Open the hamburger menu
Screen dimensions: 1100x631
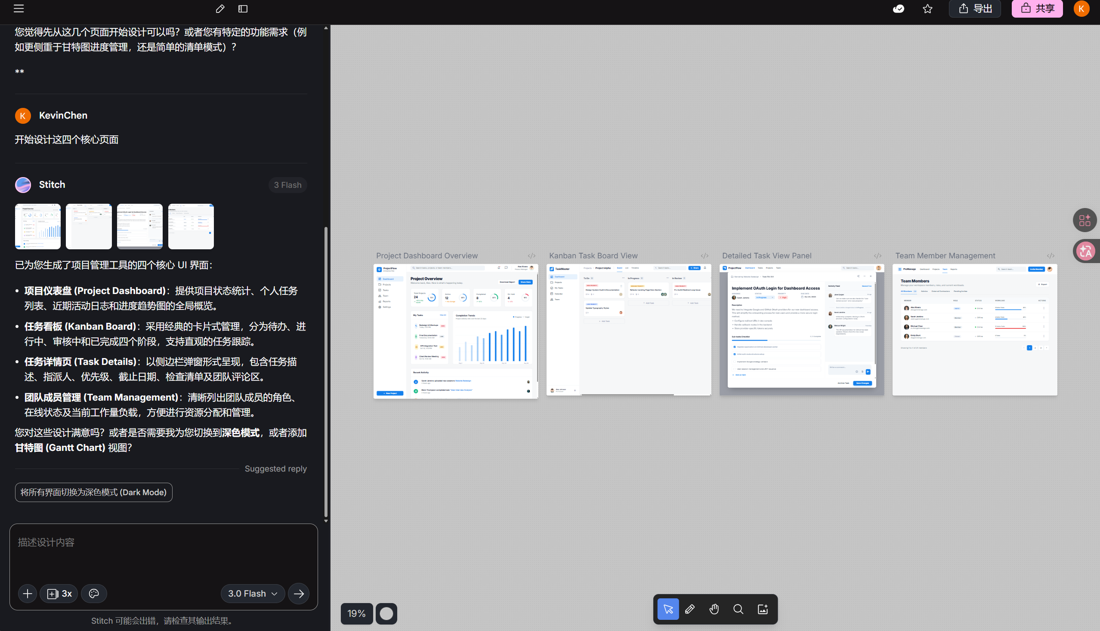(19, 8)
